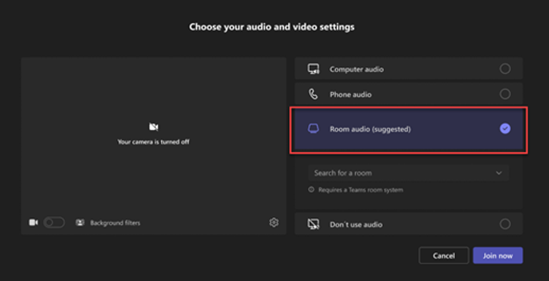Click the Computer audio monitor icon

pyautogui.click(x=313, y=69)
